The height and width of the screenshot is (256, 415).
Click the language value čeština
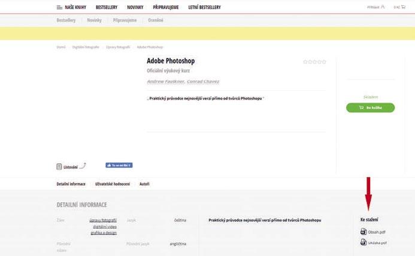tap(180, 220)
